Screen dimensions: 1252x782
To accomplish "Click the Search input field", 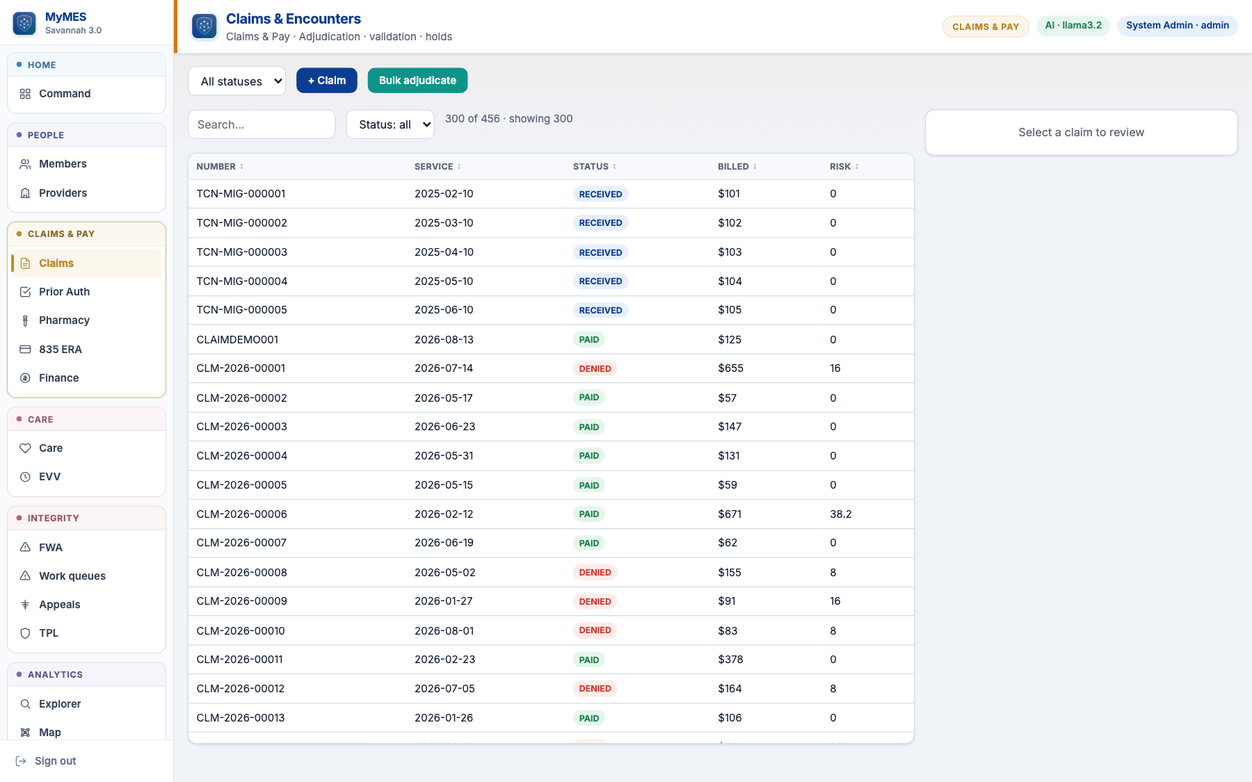I will (x=262, y=124).
